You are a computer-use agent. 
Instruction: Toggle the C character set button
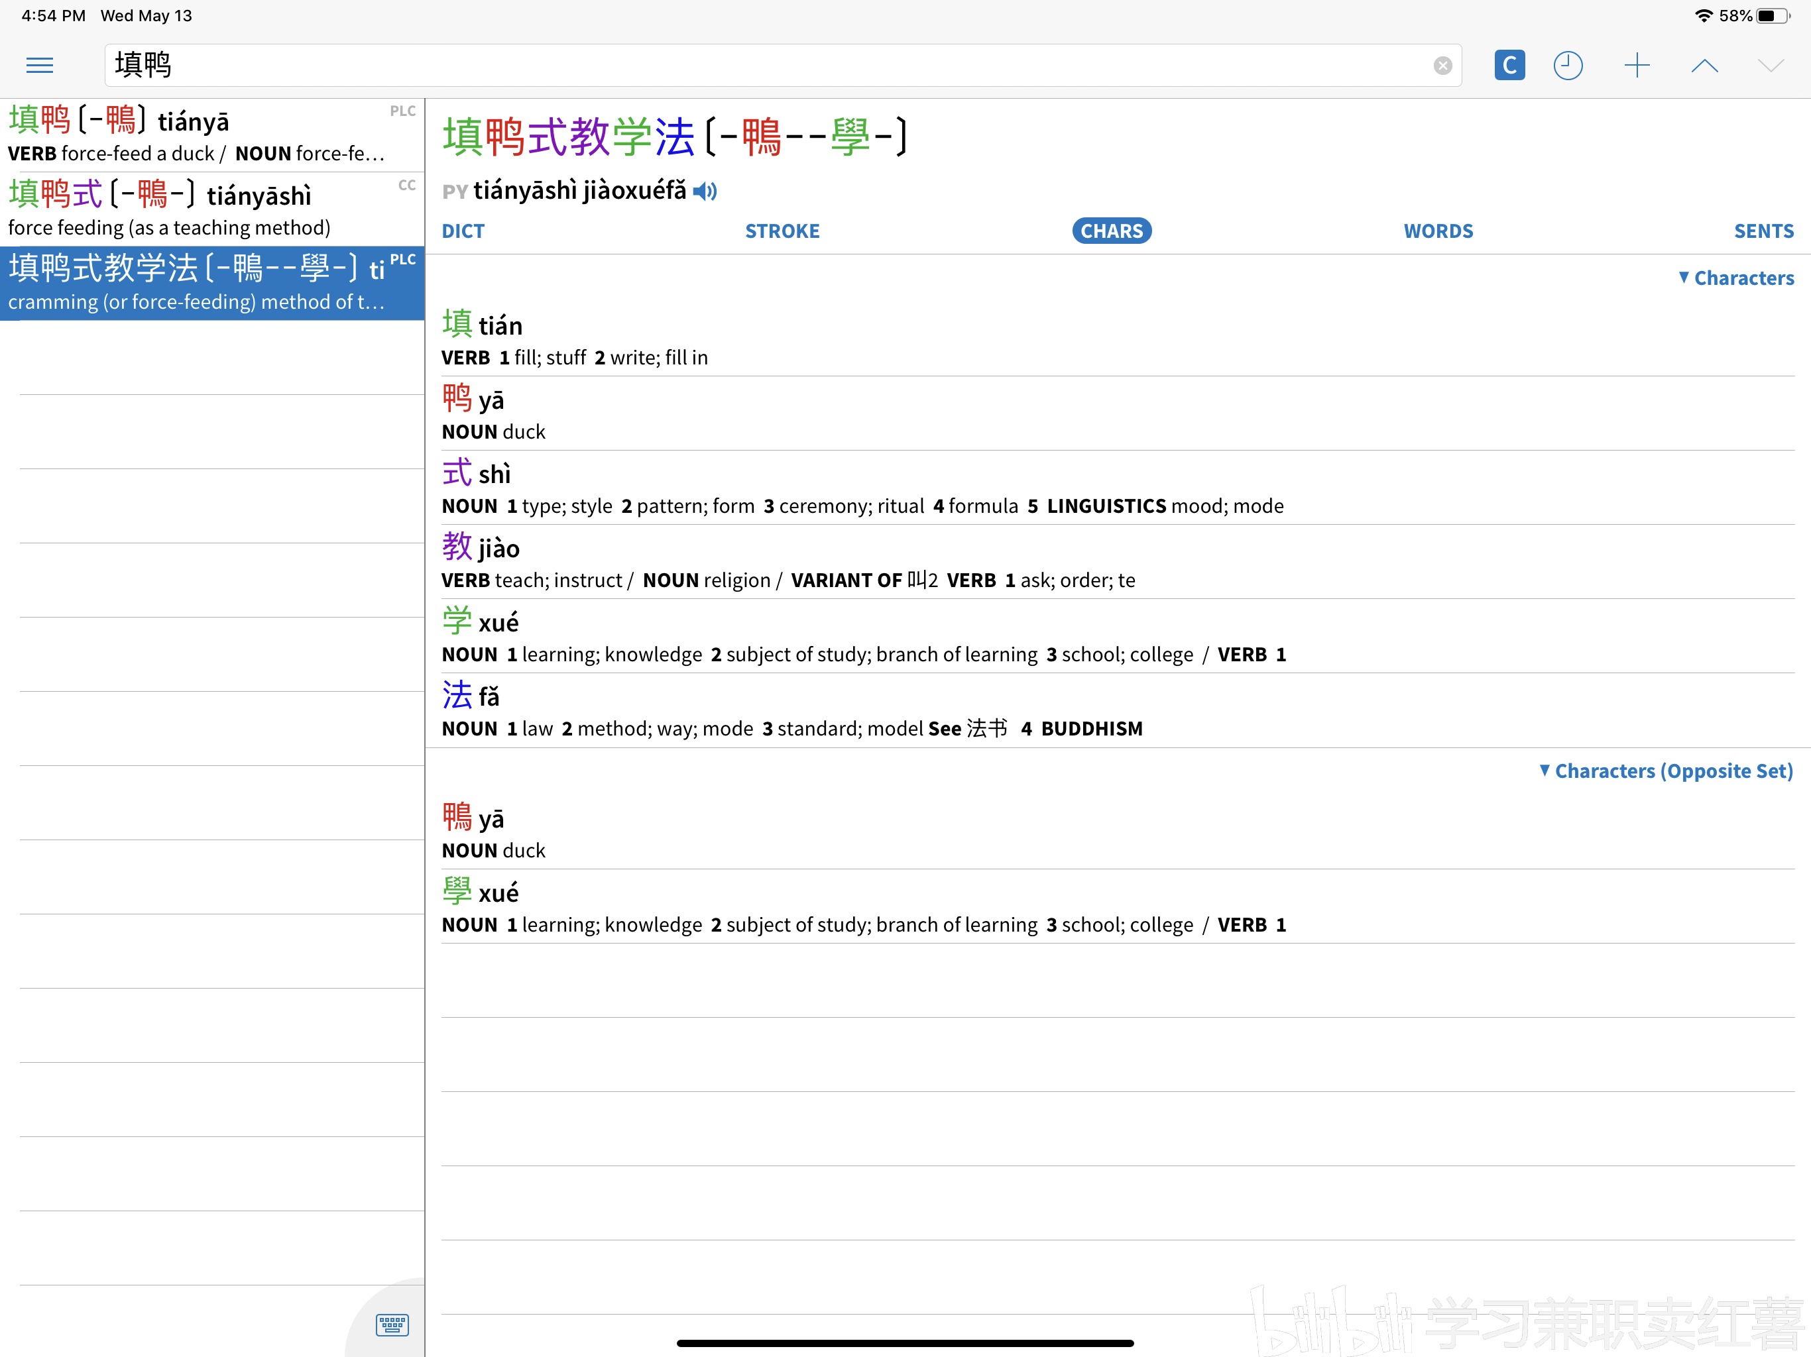[x=1509, y=66]
